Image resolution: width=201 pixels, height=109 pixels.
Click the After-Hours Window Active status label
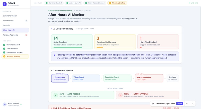click(x=61, y=11)
